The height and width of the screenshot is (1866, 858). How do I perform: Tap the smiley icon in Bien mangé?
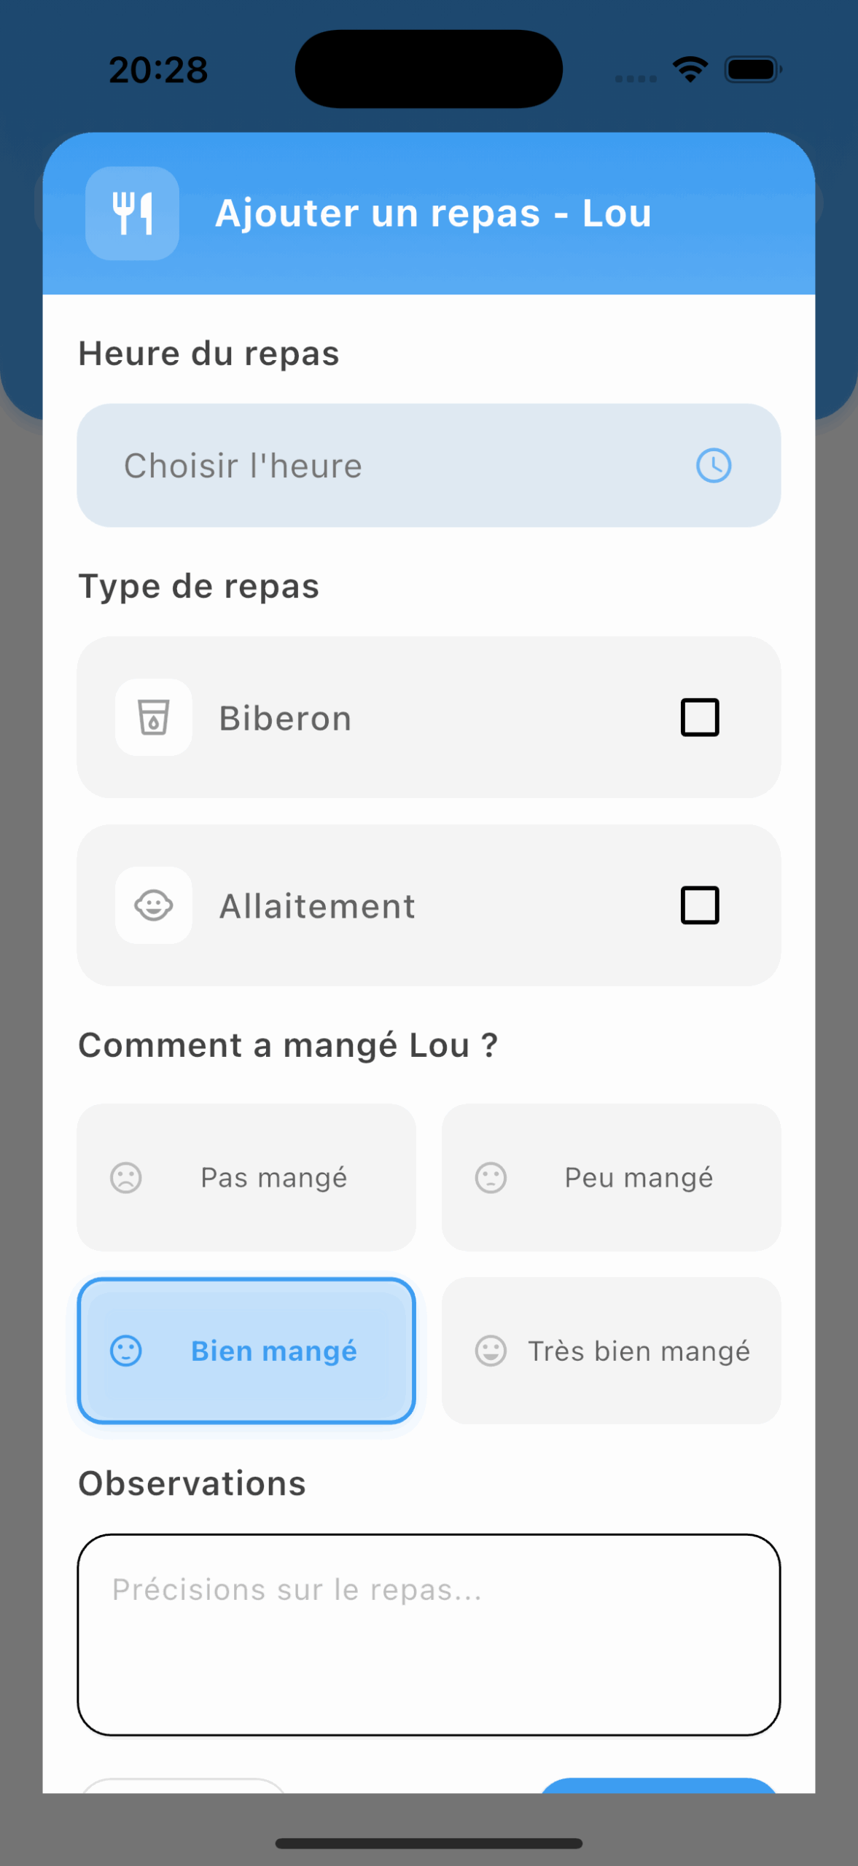tap(126, 1351)
